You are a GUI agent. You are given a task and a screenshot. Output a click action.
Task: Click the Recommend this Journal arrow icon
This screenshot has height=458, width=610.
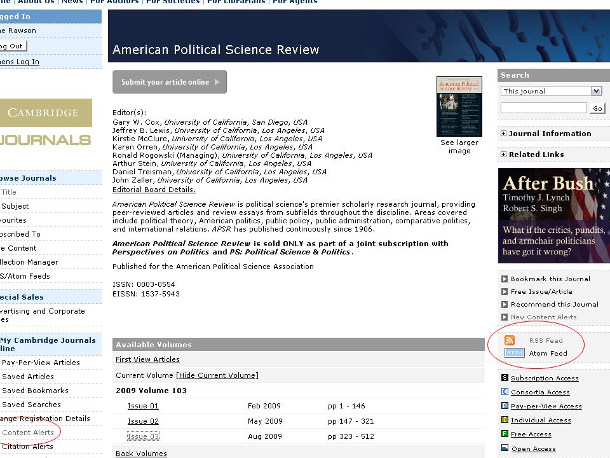pyautogui.click(x=504, y=304)
